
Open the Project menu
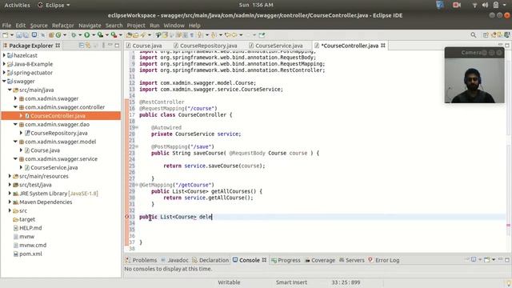(136, 26)
